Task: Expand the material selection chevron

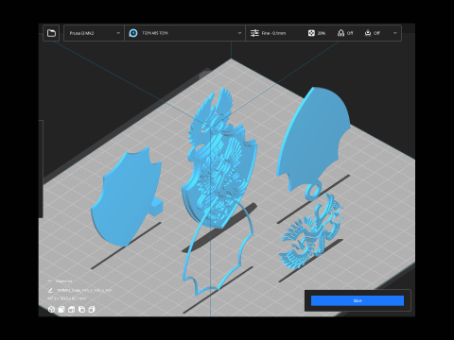Action: point(239,33)
